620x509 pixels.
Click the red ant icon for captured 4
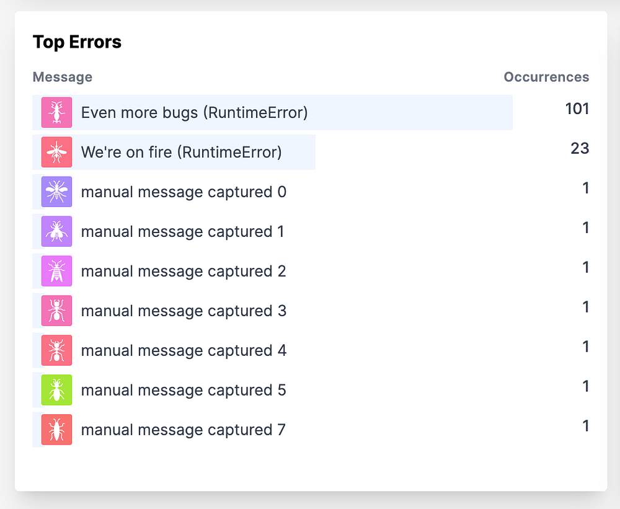[x=56, y=351]
